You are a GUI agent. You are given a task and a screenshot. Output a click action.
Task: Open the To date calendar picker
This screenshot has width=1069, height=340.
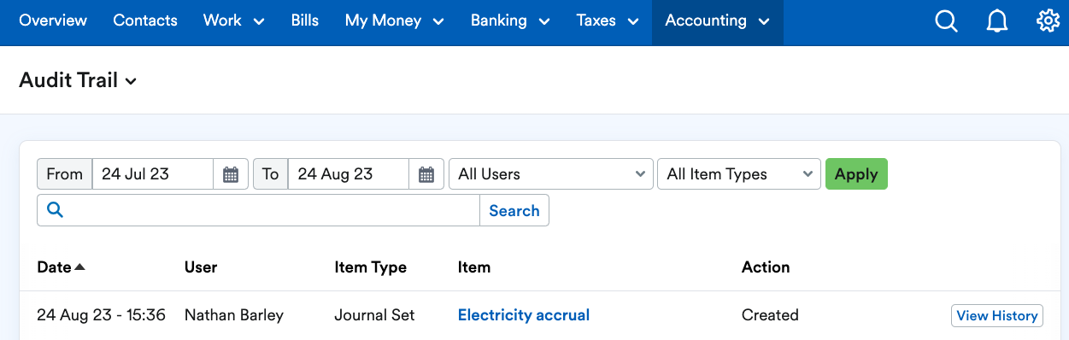click(x=426, y=174)
